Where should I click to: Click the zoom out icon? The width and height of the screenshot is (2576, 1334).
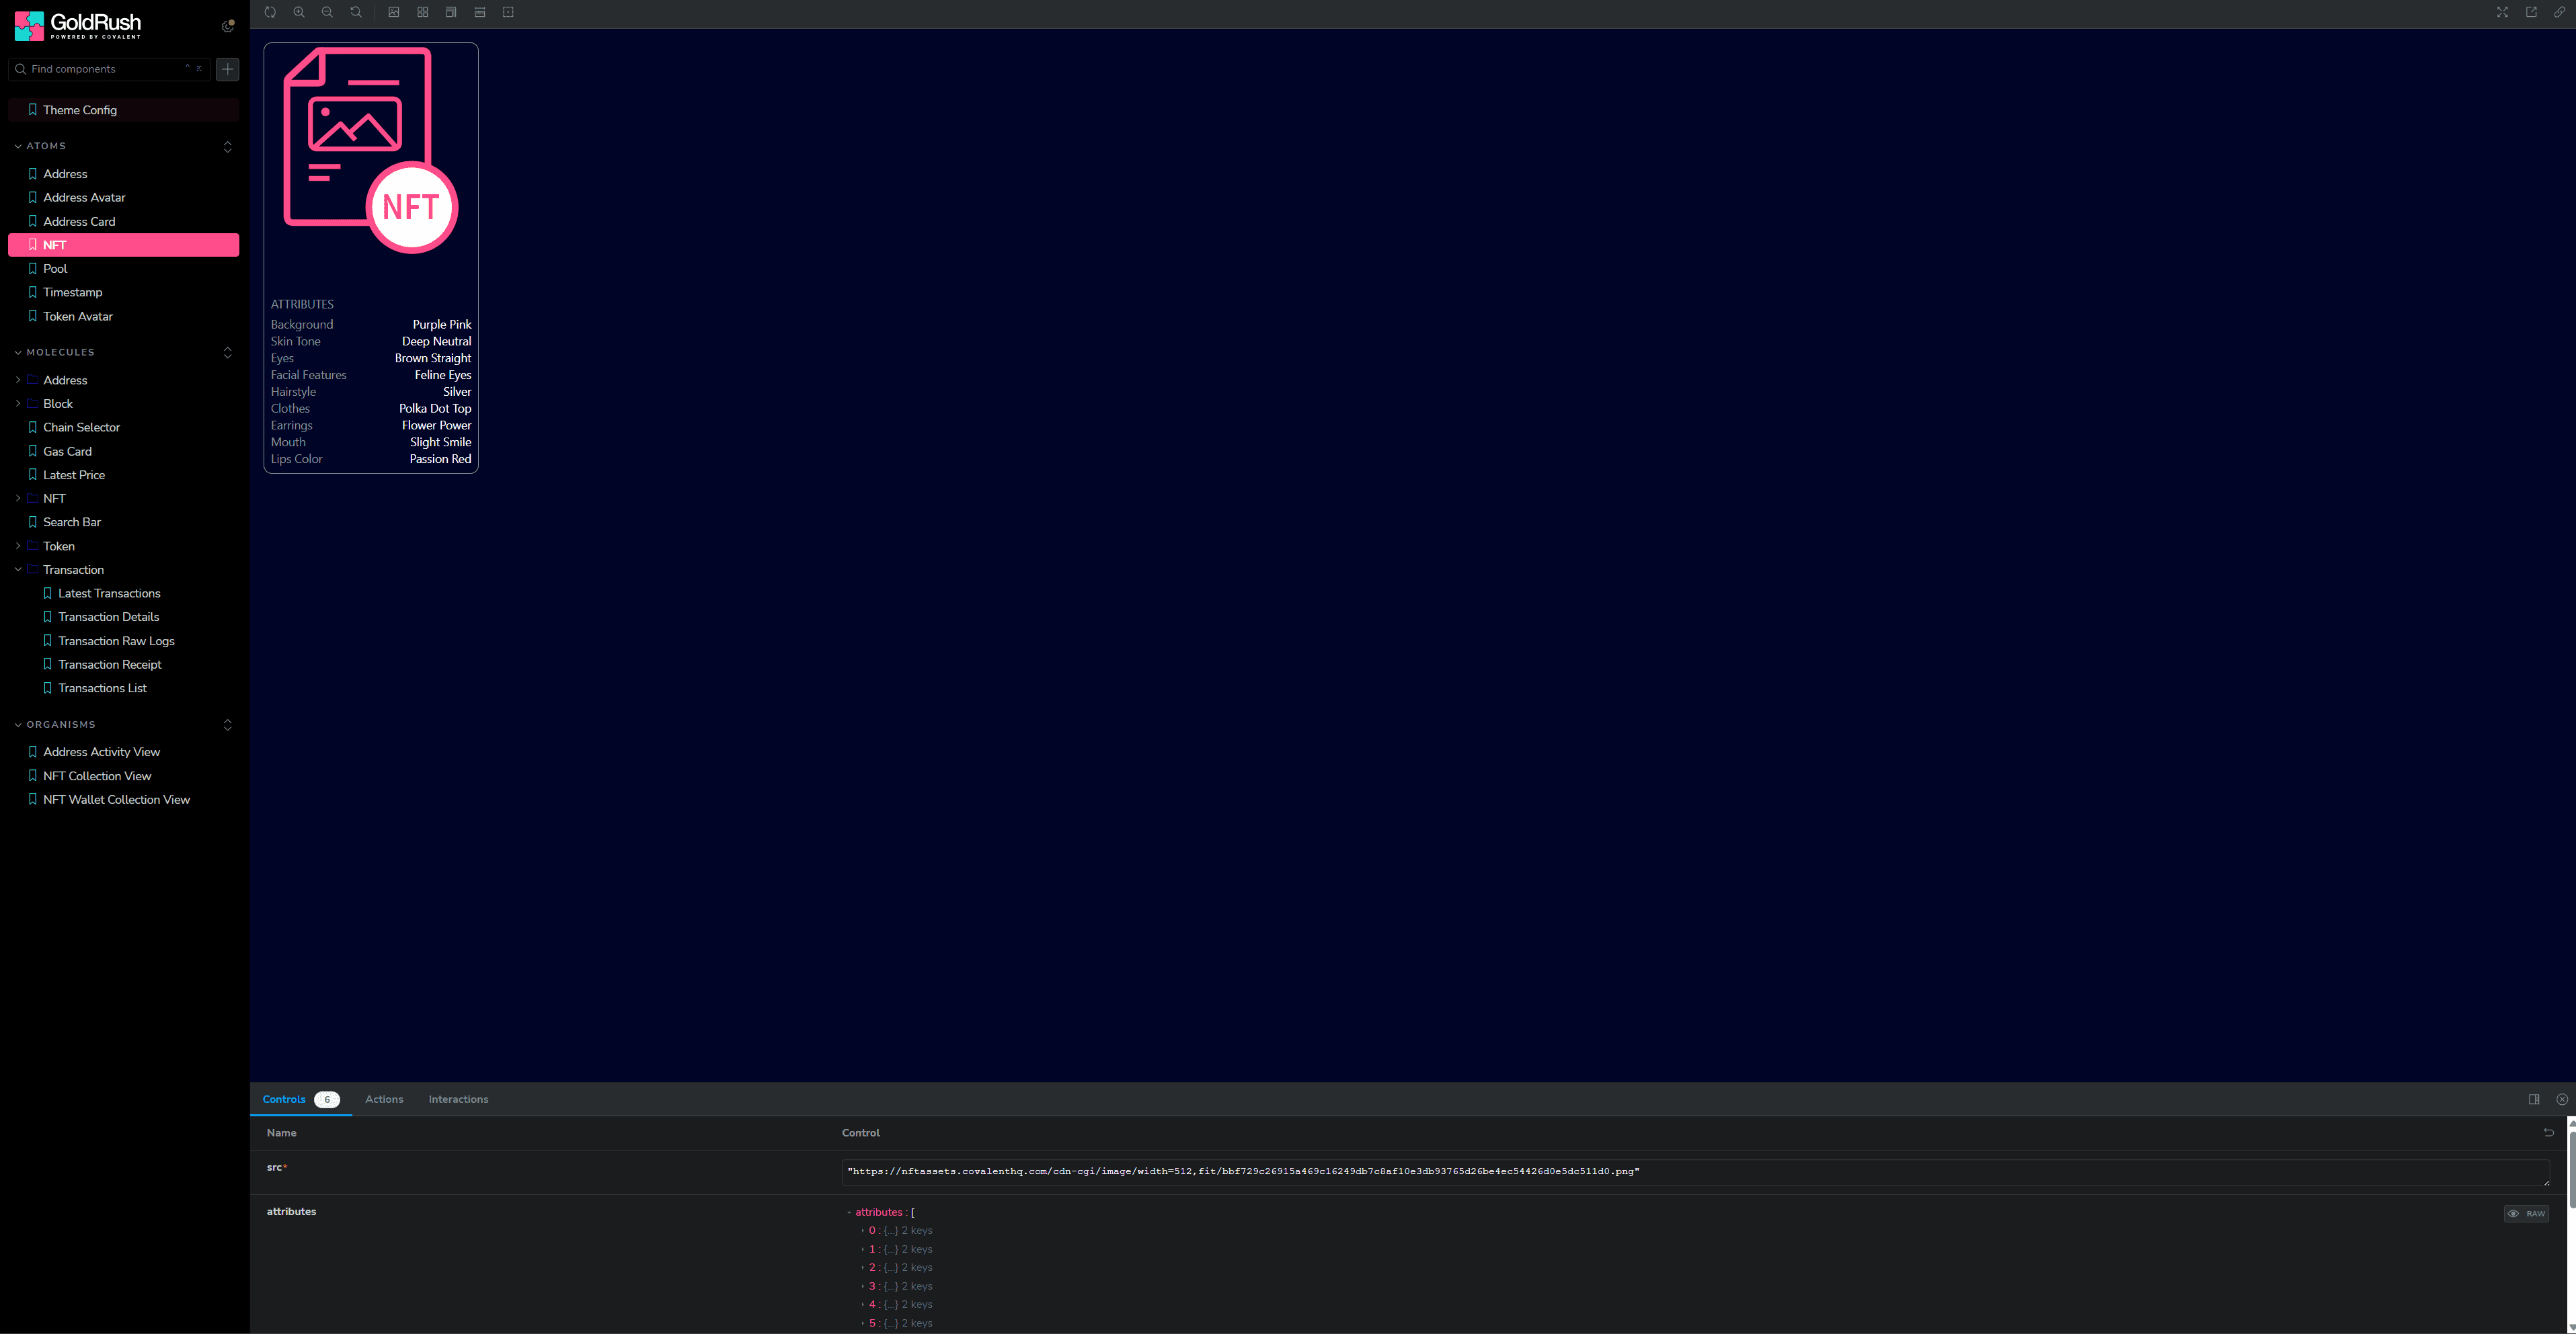pos(327,12)
